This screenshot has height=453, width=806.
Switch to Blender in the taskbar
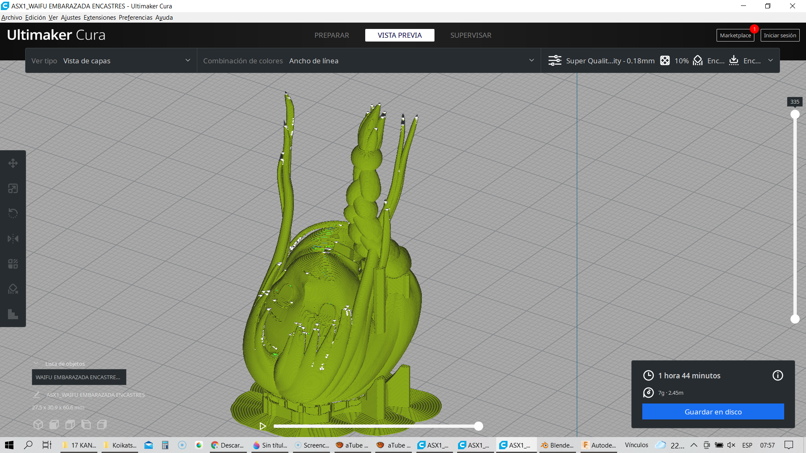point(557,445)
